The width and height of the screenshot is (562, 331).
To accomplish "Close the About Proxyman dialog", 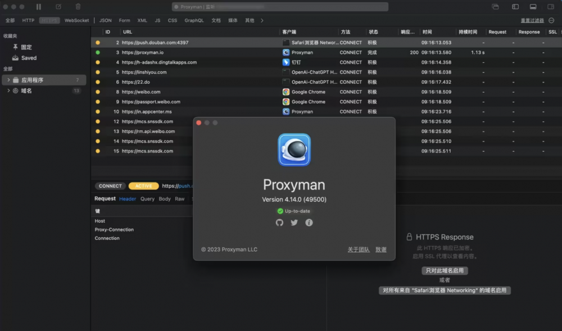I will click(x=198, y=123).
